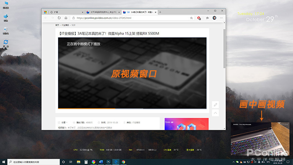Screen dimensions: 293x165
Task: Open the IT全播报 breadcrumb link
Action: [x=65, y=25]
